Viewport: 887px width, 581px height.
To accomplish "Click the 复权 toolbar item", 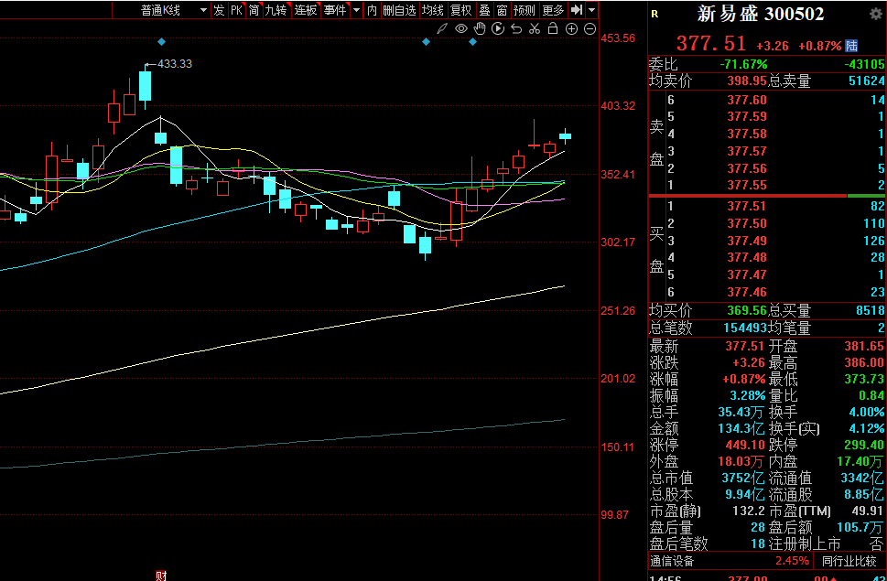I will pos(460,10).
